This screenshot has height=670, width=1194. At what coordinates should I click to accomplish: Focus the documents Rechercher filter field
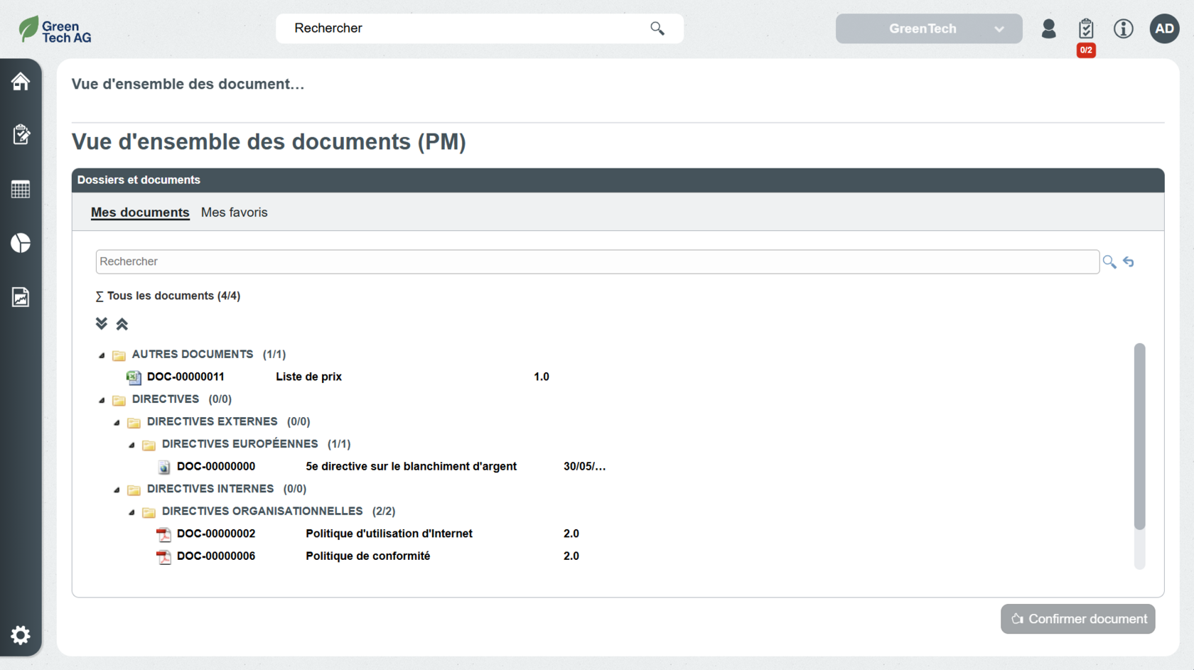597,261
